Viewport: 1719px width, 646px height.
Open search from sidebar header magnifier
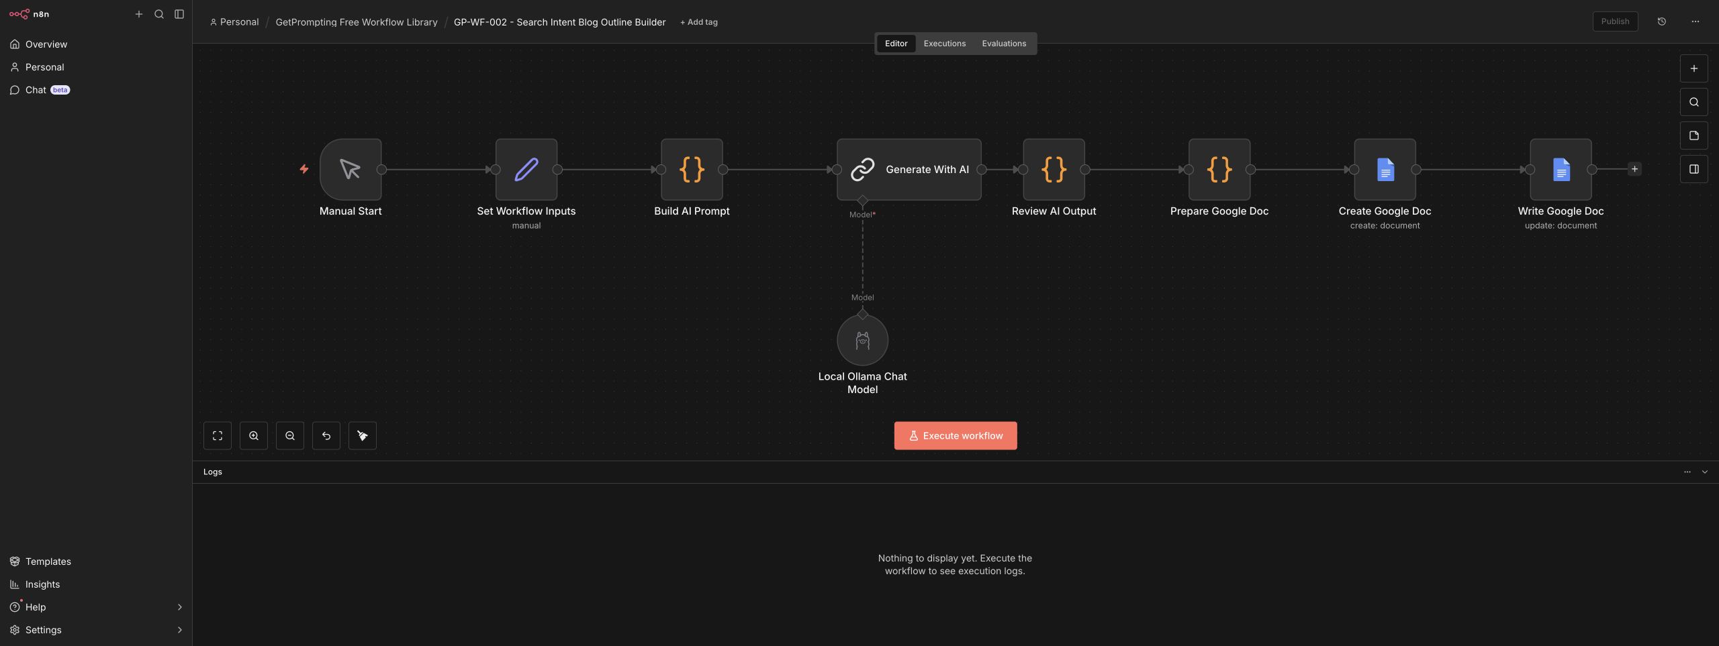click(x=159, y=14)
